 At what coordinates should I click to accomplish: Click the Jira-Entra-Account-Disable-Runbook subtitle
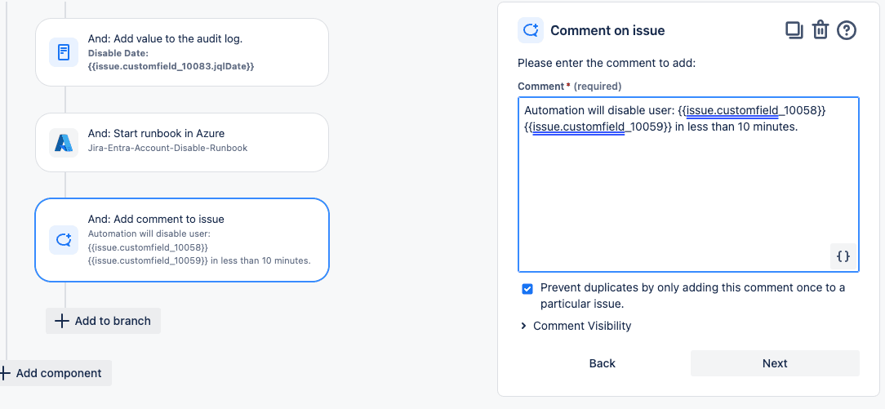click(x=167, y=149)
